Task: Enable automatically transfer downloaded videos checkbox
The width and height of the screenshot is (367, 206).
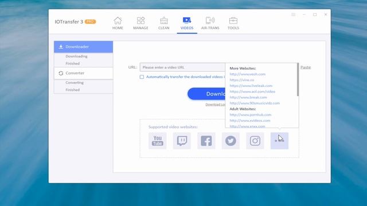Action: pyautogui.click(x=142, y=77)
